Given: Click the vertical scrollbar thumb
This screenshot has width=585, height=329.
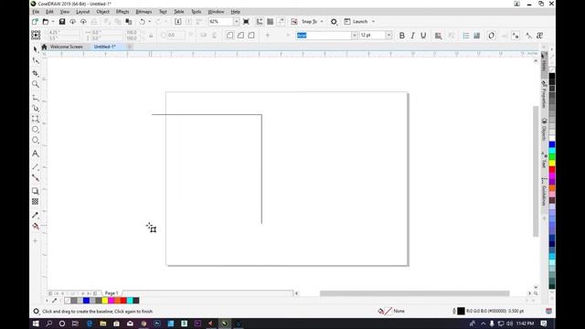Looking at the screenshot, I should coord(536,171).
